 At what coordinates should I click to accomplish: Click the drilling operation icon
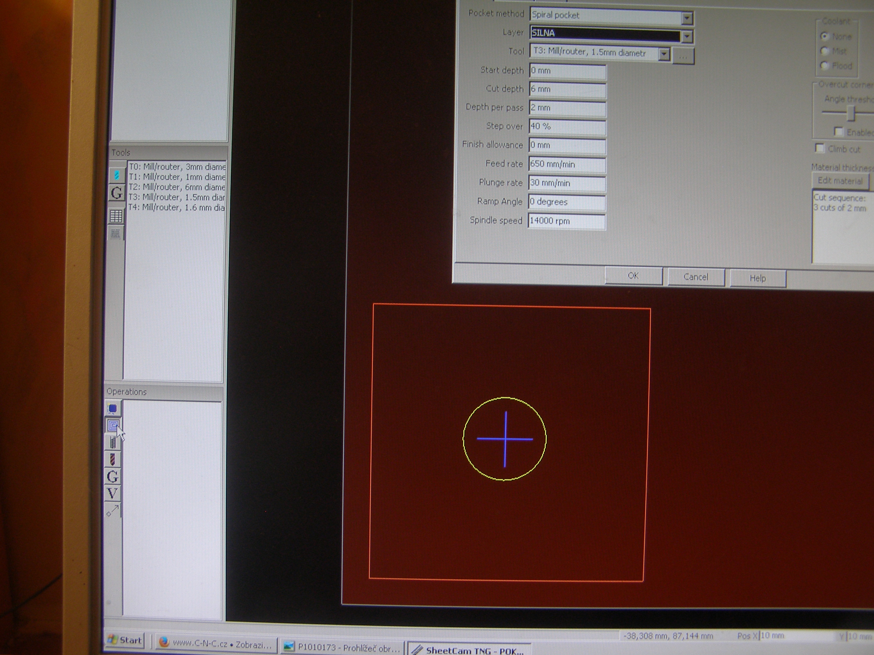[113, 459]
